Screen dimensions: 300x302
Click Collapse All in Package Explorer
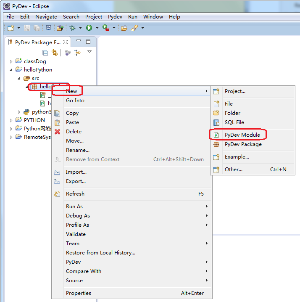(45, 53)
